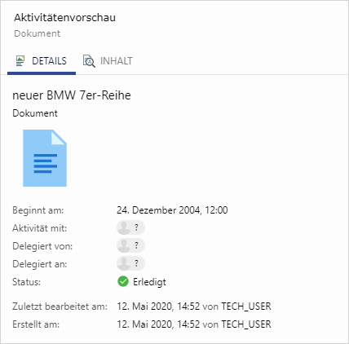Image resolution: width=349 pixels, height=344 pixels.
Task: Click the question mark beside Aktivität mit
Action: pyautogui.click(x=137, y=227)
